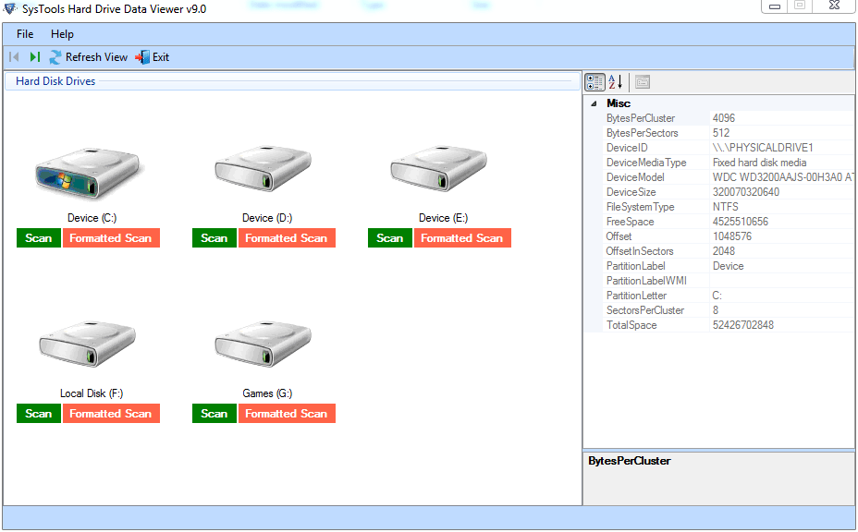Start Scan on Device (D:)

pyautogui.click(x=214, y=238)
